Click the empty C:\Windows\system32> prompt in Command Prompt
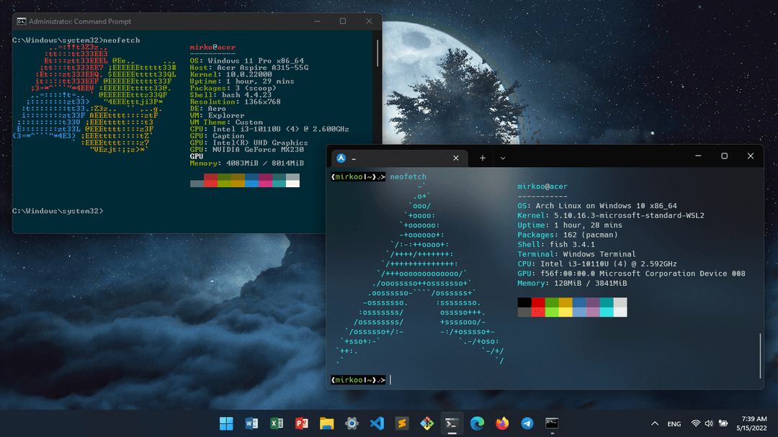 pos(58,212)
